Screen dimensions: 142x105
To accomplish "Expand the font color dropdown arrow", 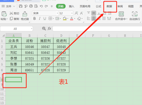I will pyautogui.click(x=75, y=18).
